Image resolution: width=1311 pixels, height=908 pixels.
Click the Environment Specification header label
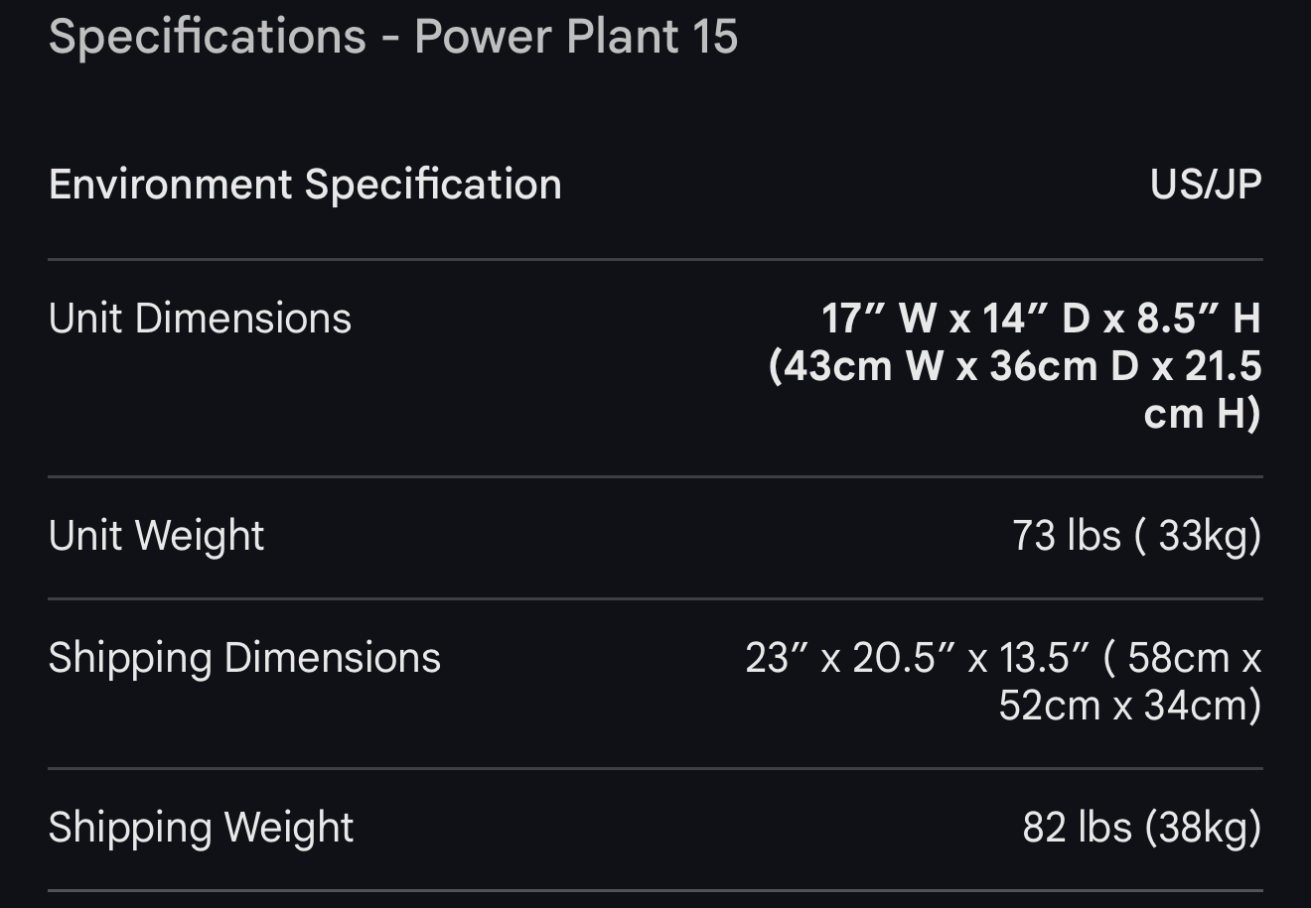pos(305,185)
